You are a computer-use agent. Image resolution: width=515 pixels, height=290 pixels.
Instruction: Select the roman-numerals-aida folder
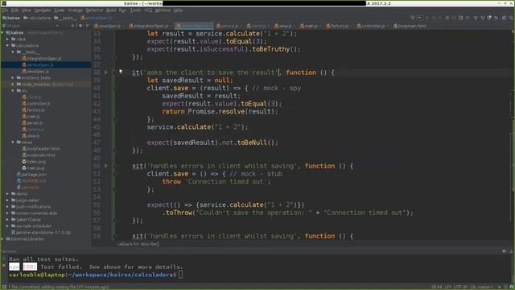point(36,213)
